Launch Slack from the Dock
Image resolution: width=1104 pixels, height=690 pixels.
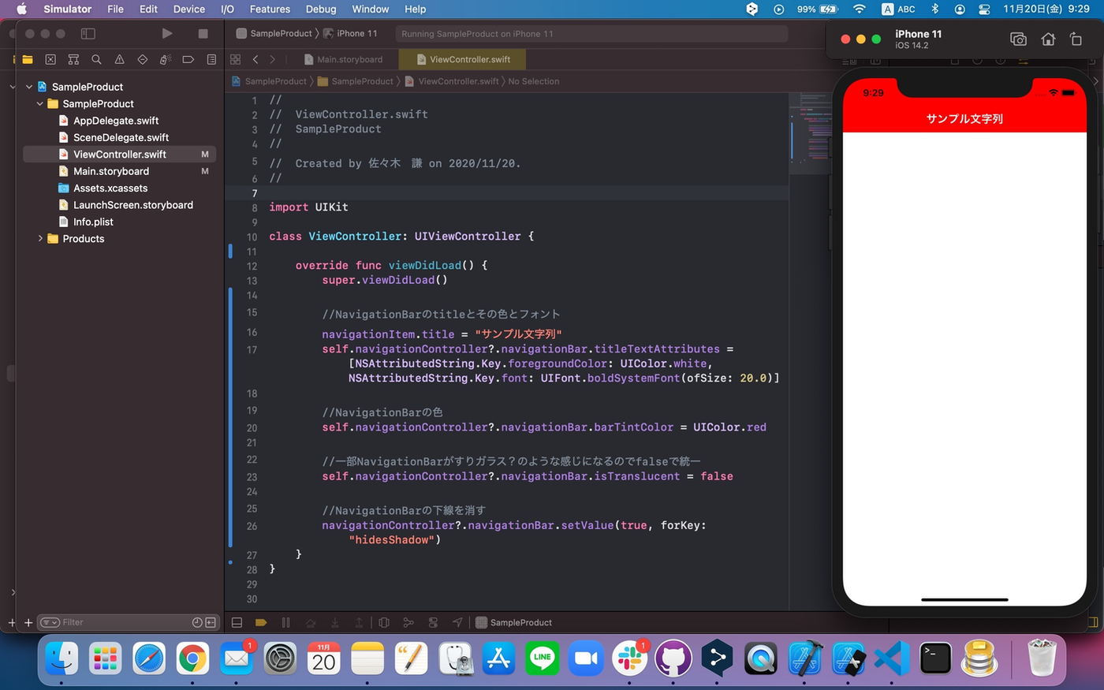pos(629,658)
